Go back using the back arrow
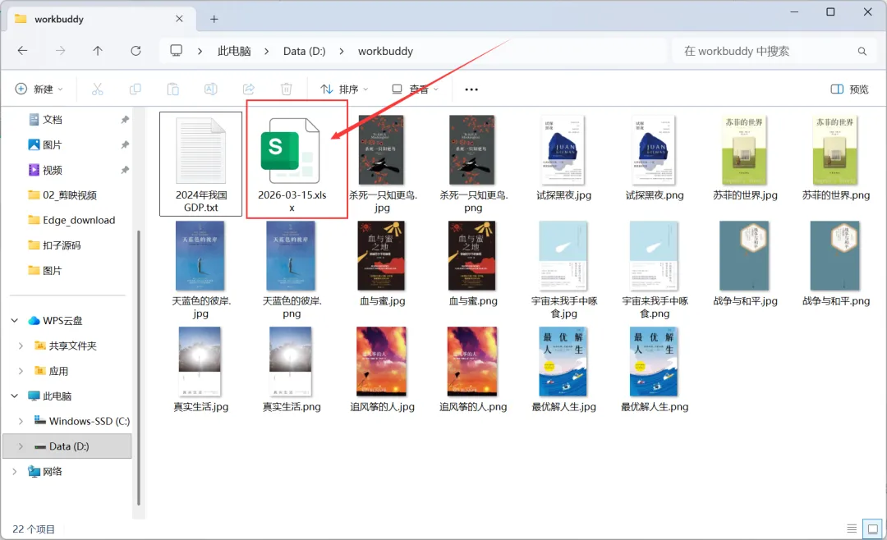This screenshot has height=540, width=887. point(23,51)
